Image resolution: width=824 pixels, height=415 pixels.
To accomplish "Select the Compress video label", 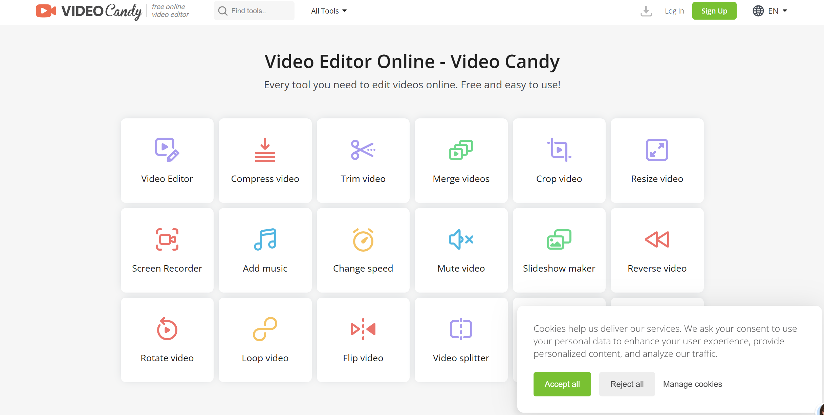I will coord(265,179).
